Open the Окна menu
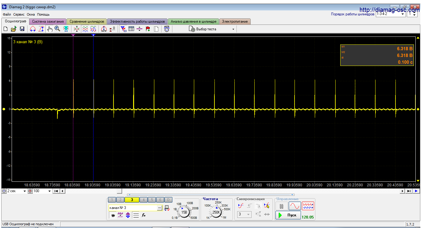 pyautogui.click(x=31, y=14)
